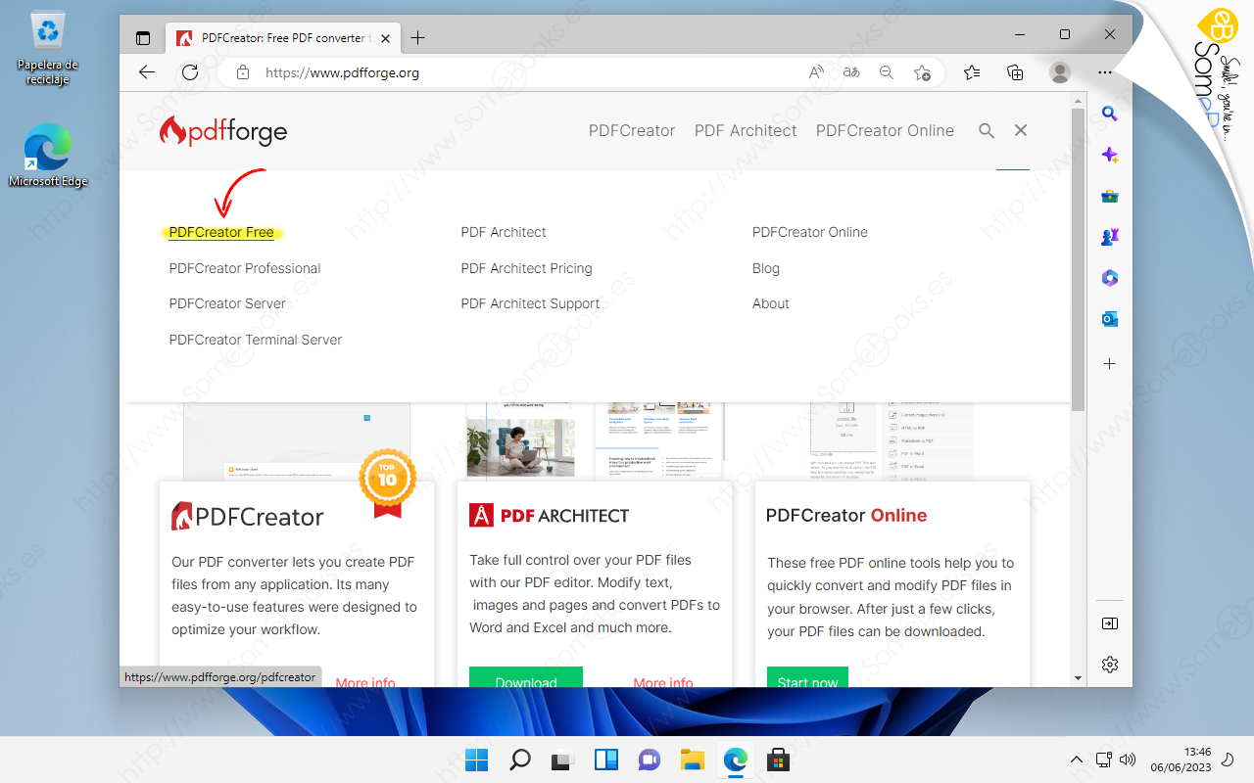Zoom out using the magnifier icon
The image size is (1254, 783).
point(887,72)
